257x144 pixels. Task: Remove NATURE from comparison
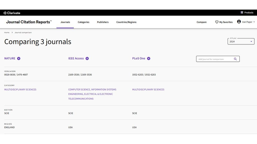(x=19, y=58)
